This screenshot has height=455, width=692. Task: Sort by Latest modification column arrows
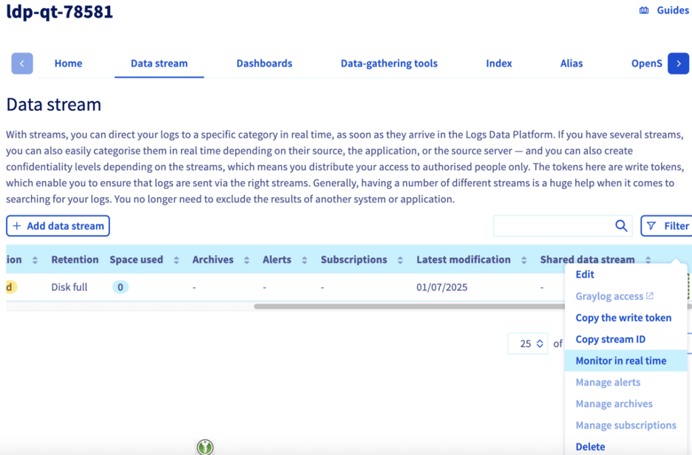(x=523, y=260)
